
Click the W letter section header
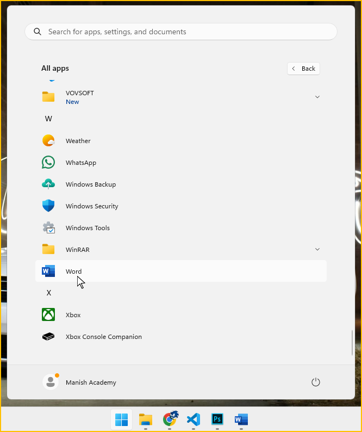click(x=48, y=119)
